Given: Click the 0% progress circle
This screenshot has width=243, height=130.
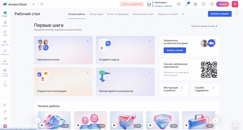Looking at the screenshot, I should pos(235,124).
